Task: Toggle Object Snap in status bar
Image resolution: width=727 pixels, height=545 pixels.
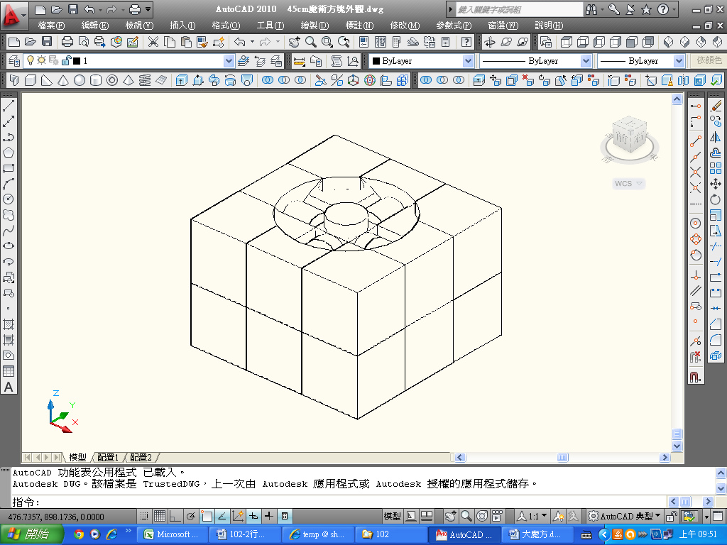Action: [x=207, y=516]
